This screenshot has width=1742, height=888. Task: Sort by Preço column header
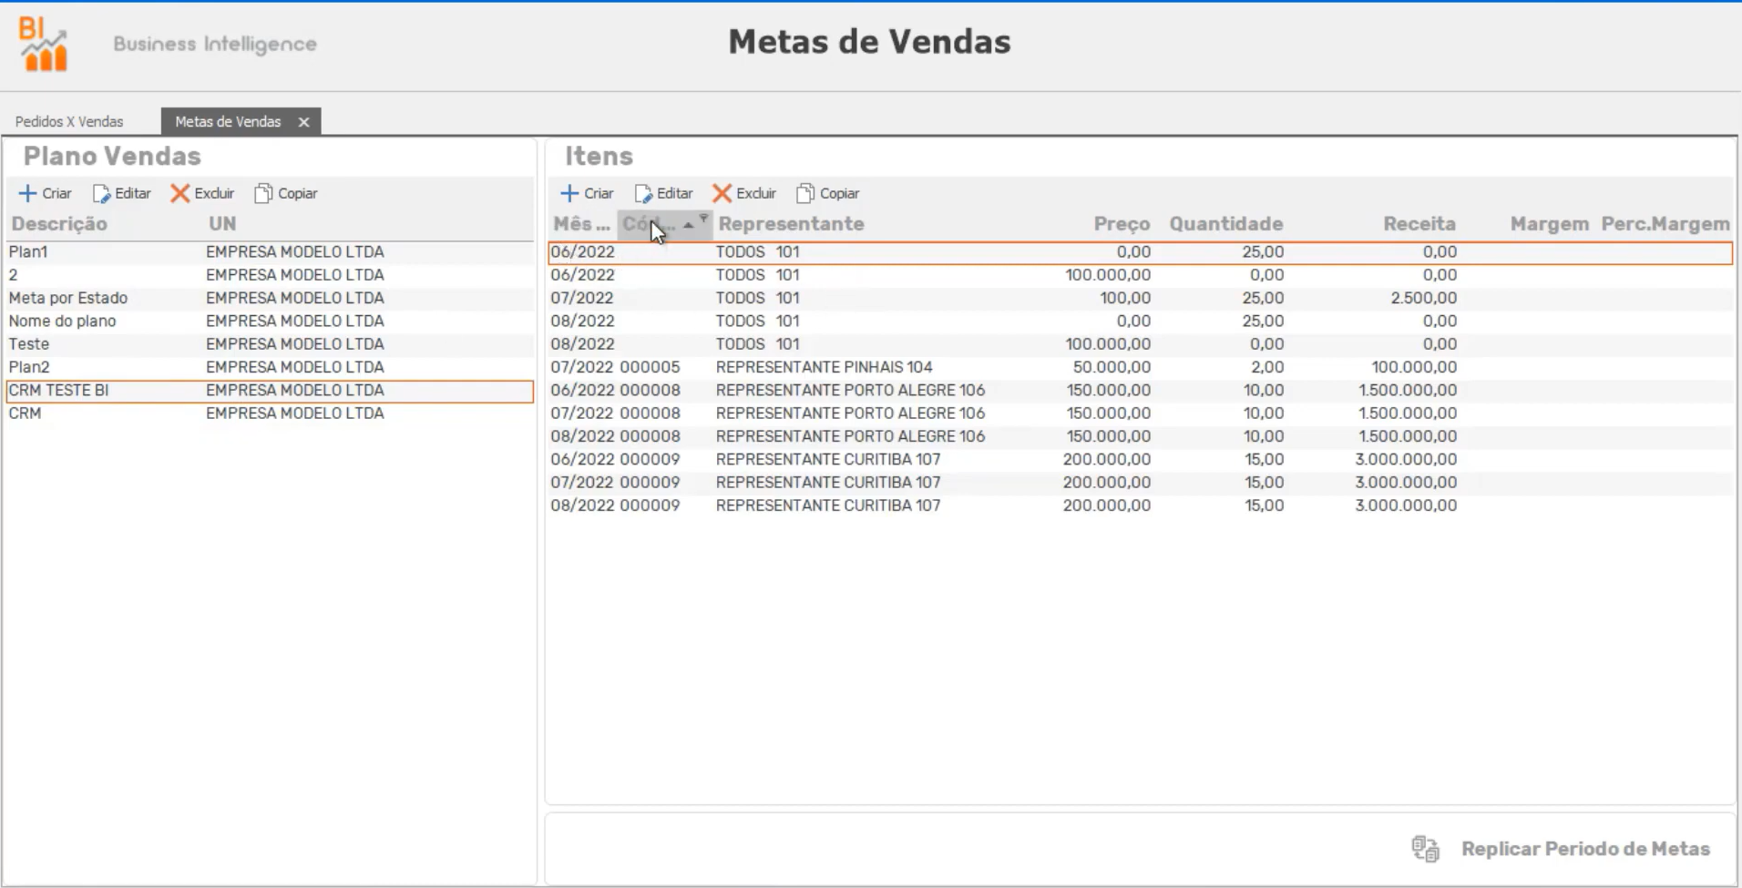click(x=1122, y=224)
